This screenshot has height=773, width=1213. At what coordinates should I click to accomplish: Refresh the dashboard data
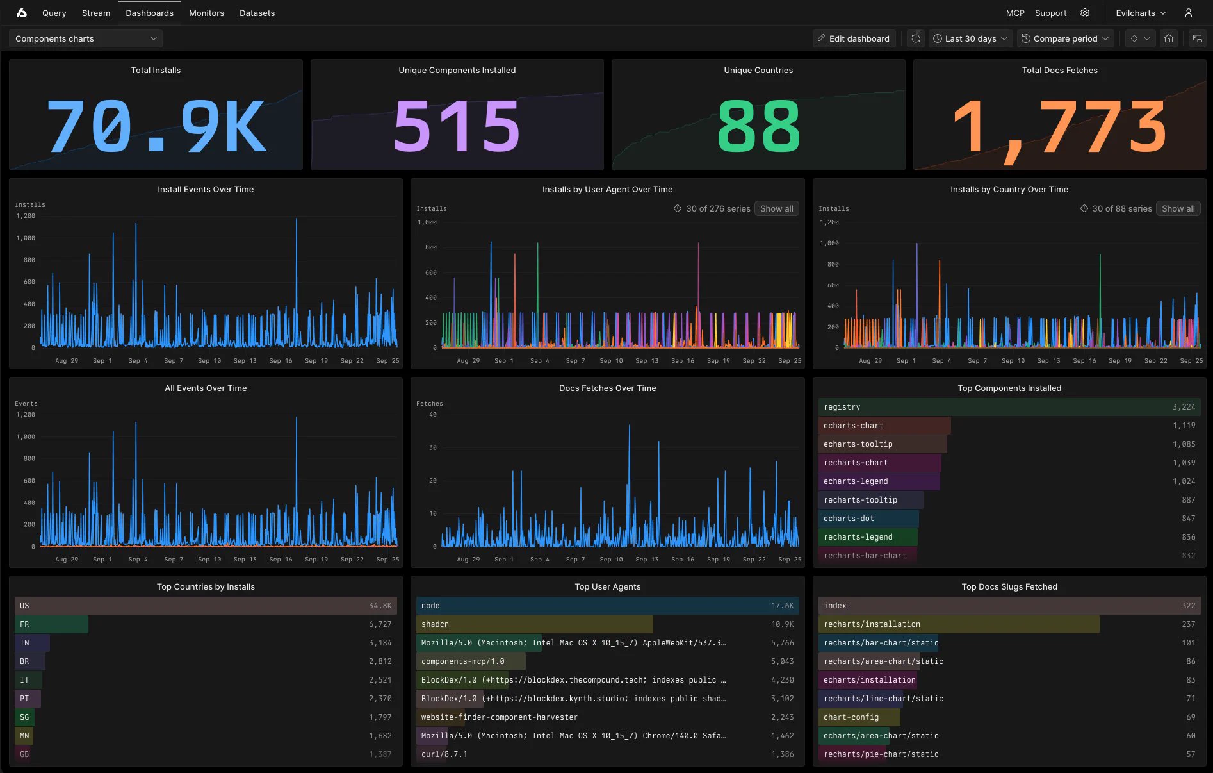(x=916, y=38)
